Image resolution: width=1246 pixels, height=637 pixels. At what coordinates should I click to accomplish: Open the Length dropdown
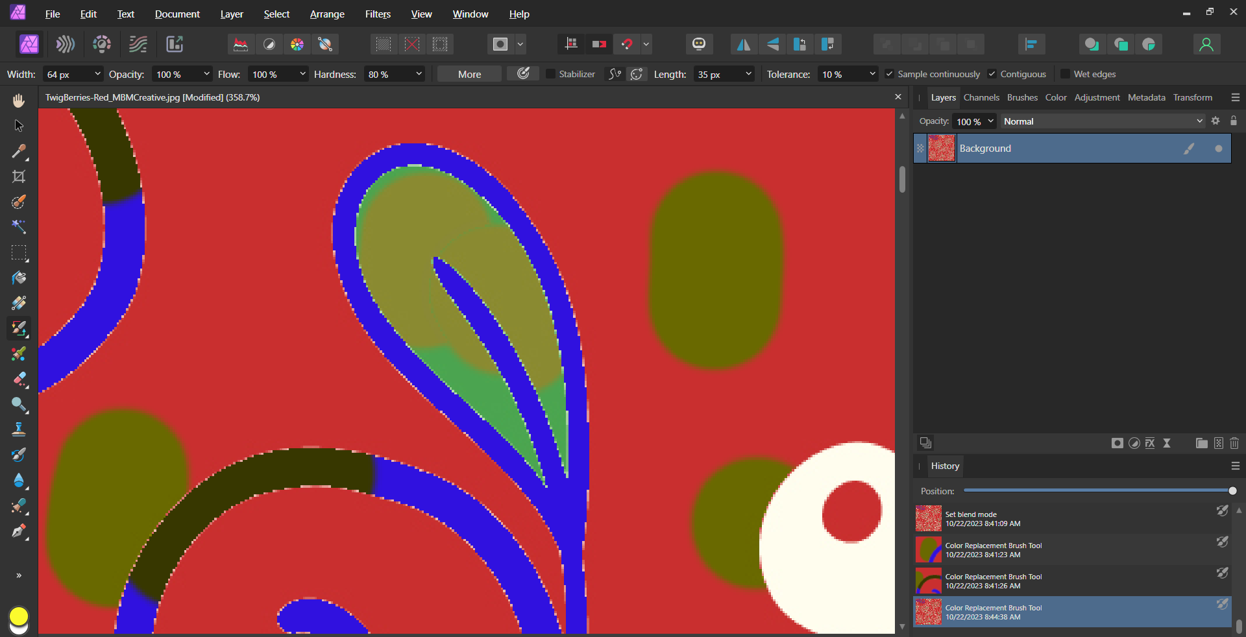(748, 74)
